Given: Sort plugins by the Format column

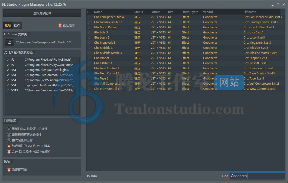Looking at the screenshot, I should 155,12.
